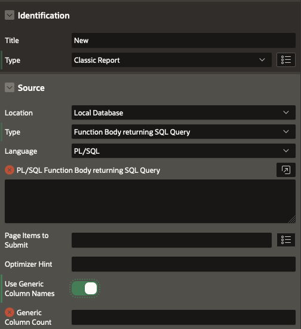Click the Generic Column Count field
Image resolution: width=301 pixels, height=329 pixels.
pyautogui.click(x=183, y=317)
